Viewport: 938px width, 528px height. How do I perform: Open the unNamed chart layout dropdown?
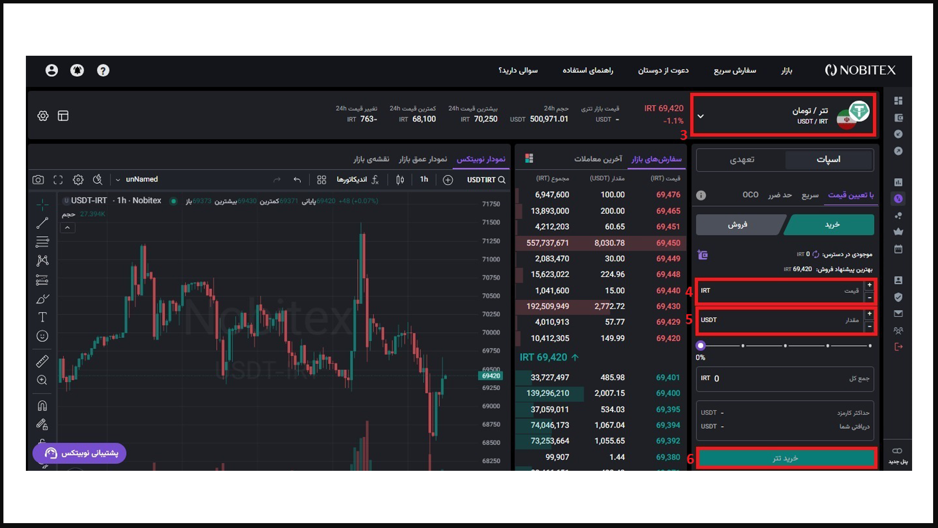137,180
